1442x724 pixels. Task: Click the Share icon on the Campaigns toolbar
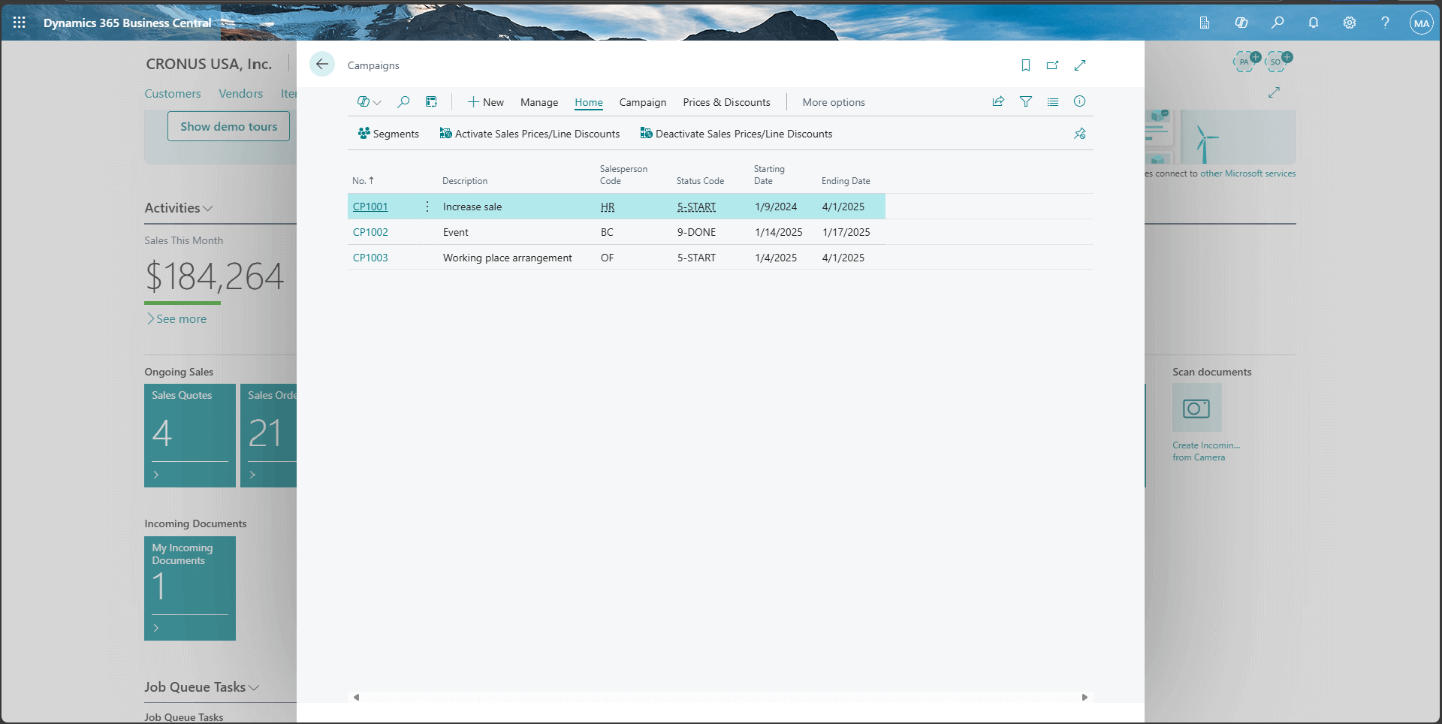click(997, 101)
